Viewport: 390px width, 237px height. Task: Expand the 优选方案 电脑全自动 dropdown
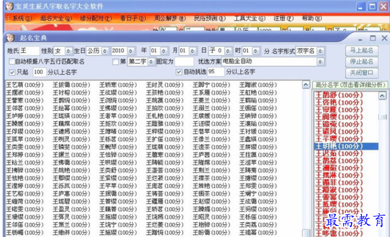click(x=320, y=61)
